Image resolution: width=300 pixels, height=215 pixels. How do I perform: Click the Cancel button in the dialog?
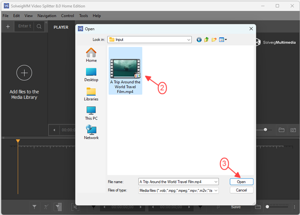[x=241, y=190]
